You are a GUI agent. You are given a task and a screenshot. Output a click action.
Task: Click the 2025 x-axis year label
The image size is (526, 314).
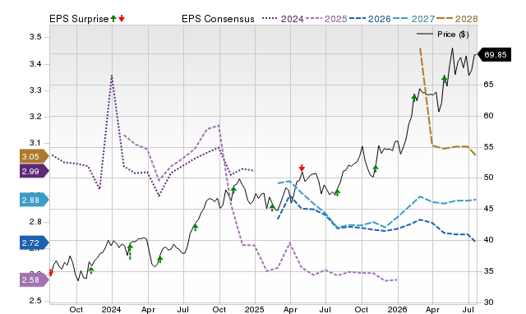(255, 309)
